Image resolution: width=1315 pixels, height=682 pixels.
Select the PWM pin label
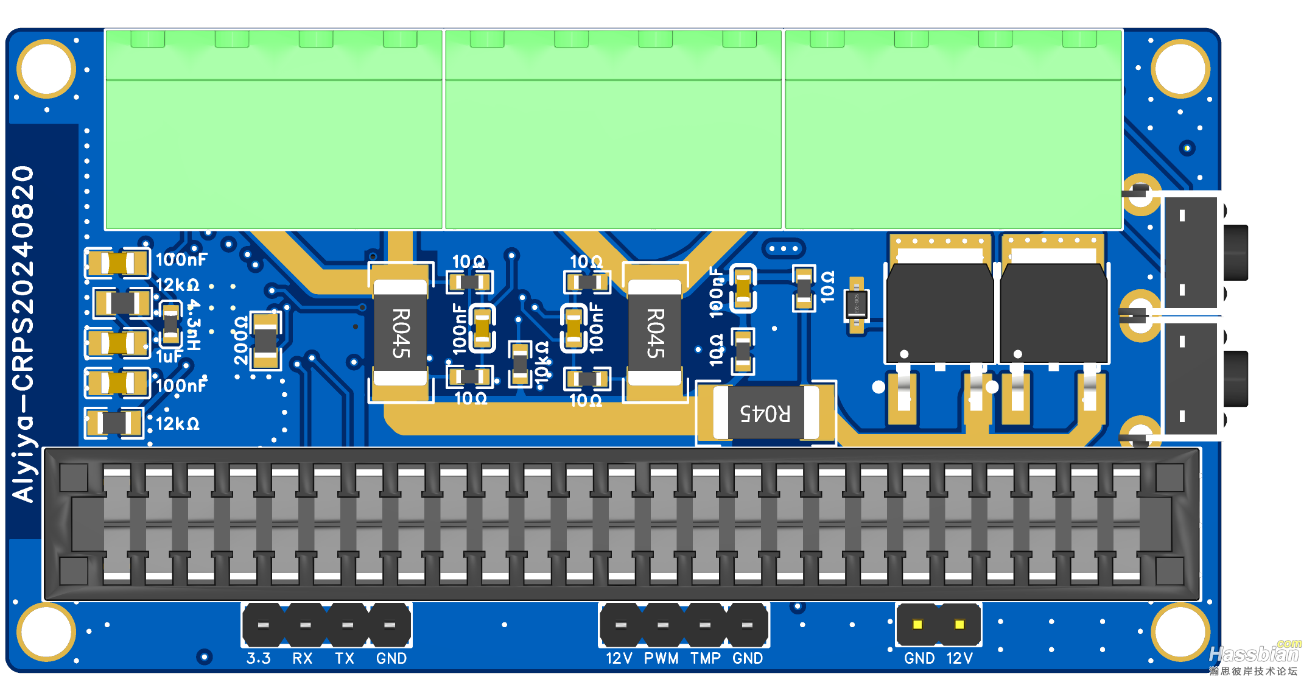point(661,658)
